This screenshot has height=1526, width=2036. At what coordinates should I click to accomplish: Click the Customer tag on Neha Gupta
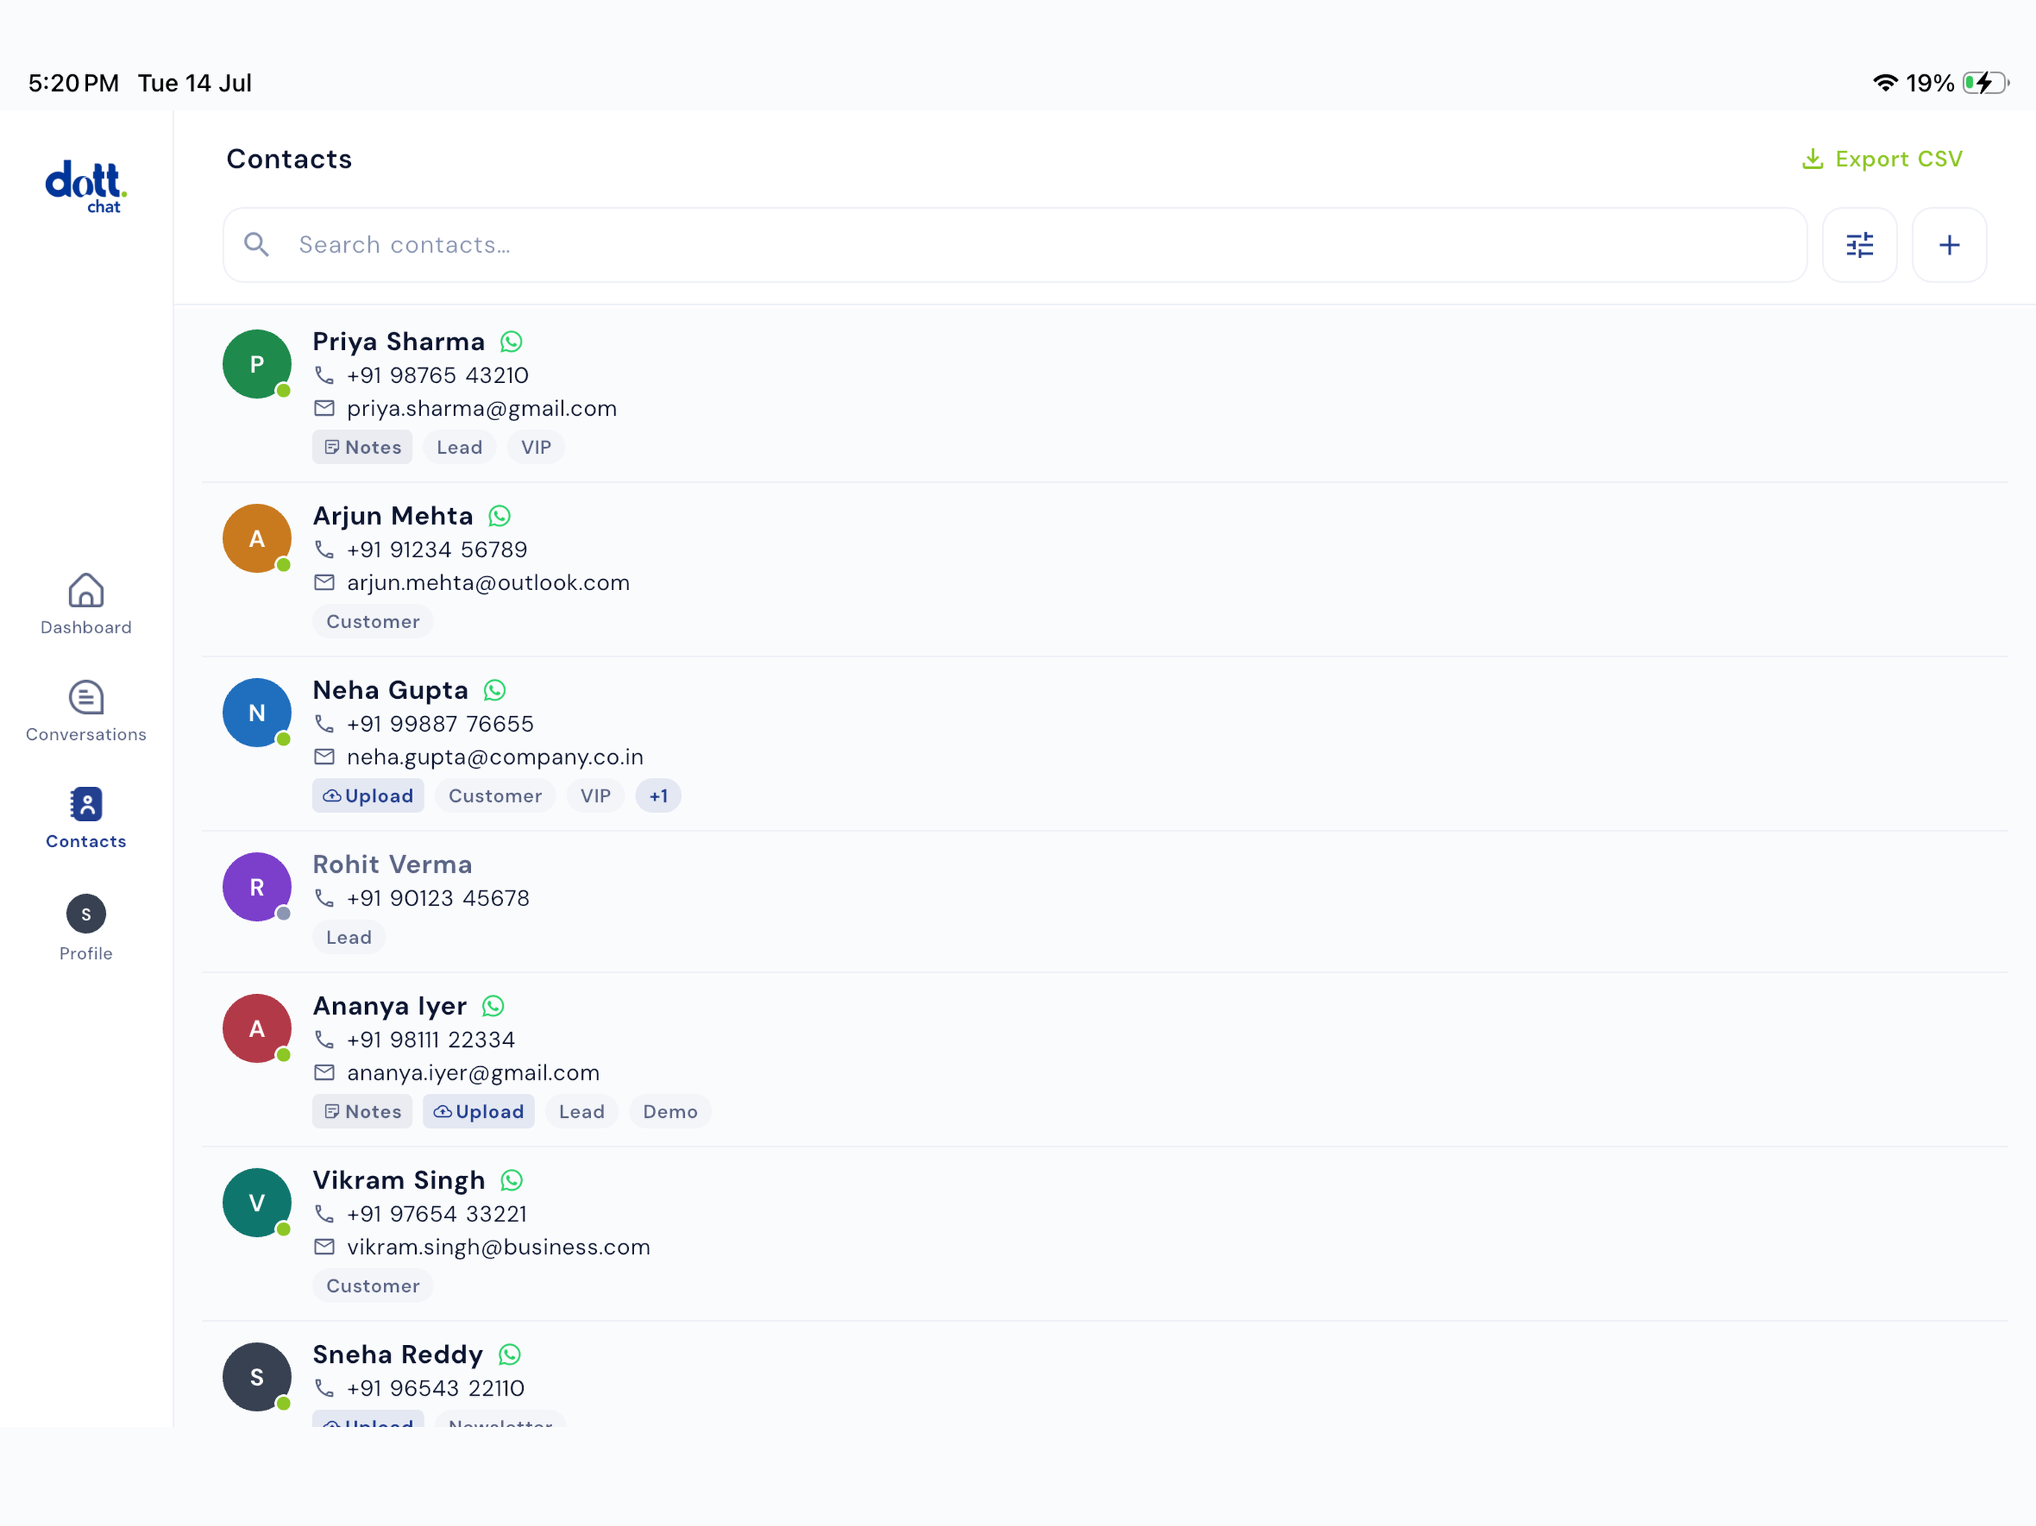pyautogui.click(x=495, y=796)
